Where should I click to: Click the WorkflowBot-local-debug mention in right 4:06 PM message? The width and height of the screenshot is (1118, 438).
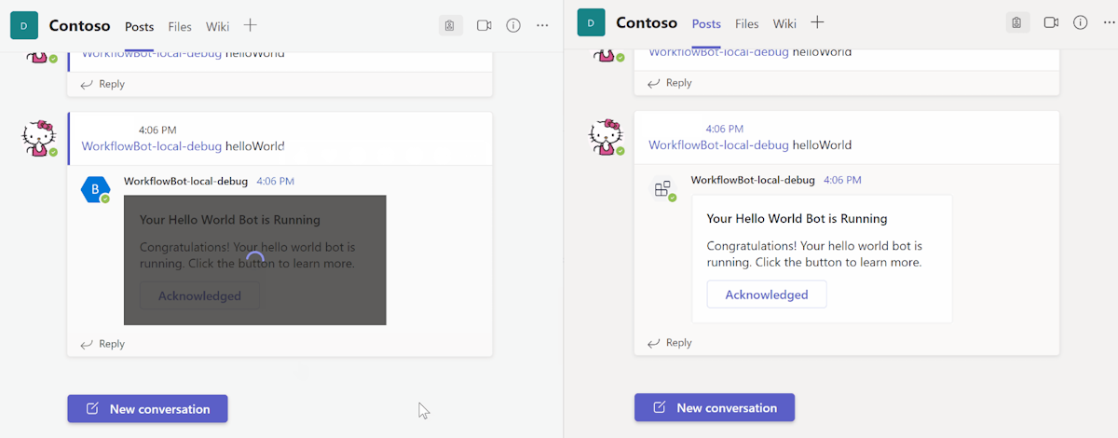(x=719, y=145)
